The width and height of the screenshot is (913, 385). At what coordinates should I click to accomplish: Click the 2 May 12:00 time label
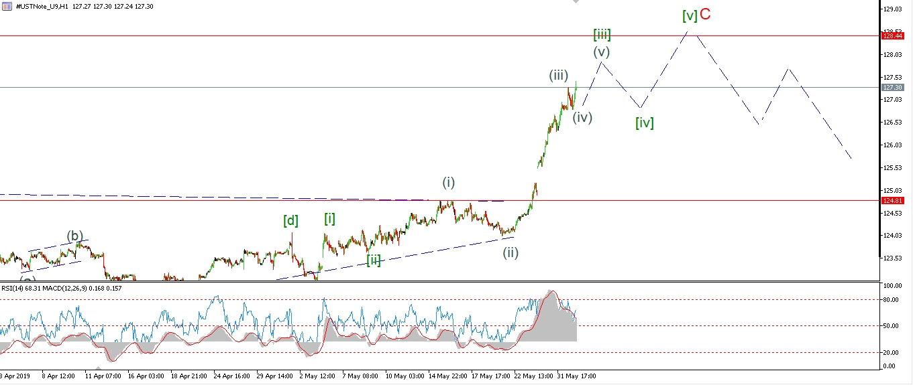point(318,376)
